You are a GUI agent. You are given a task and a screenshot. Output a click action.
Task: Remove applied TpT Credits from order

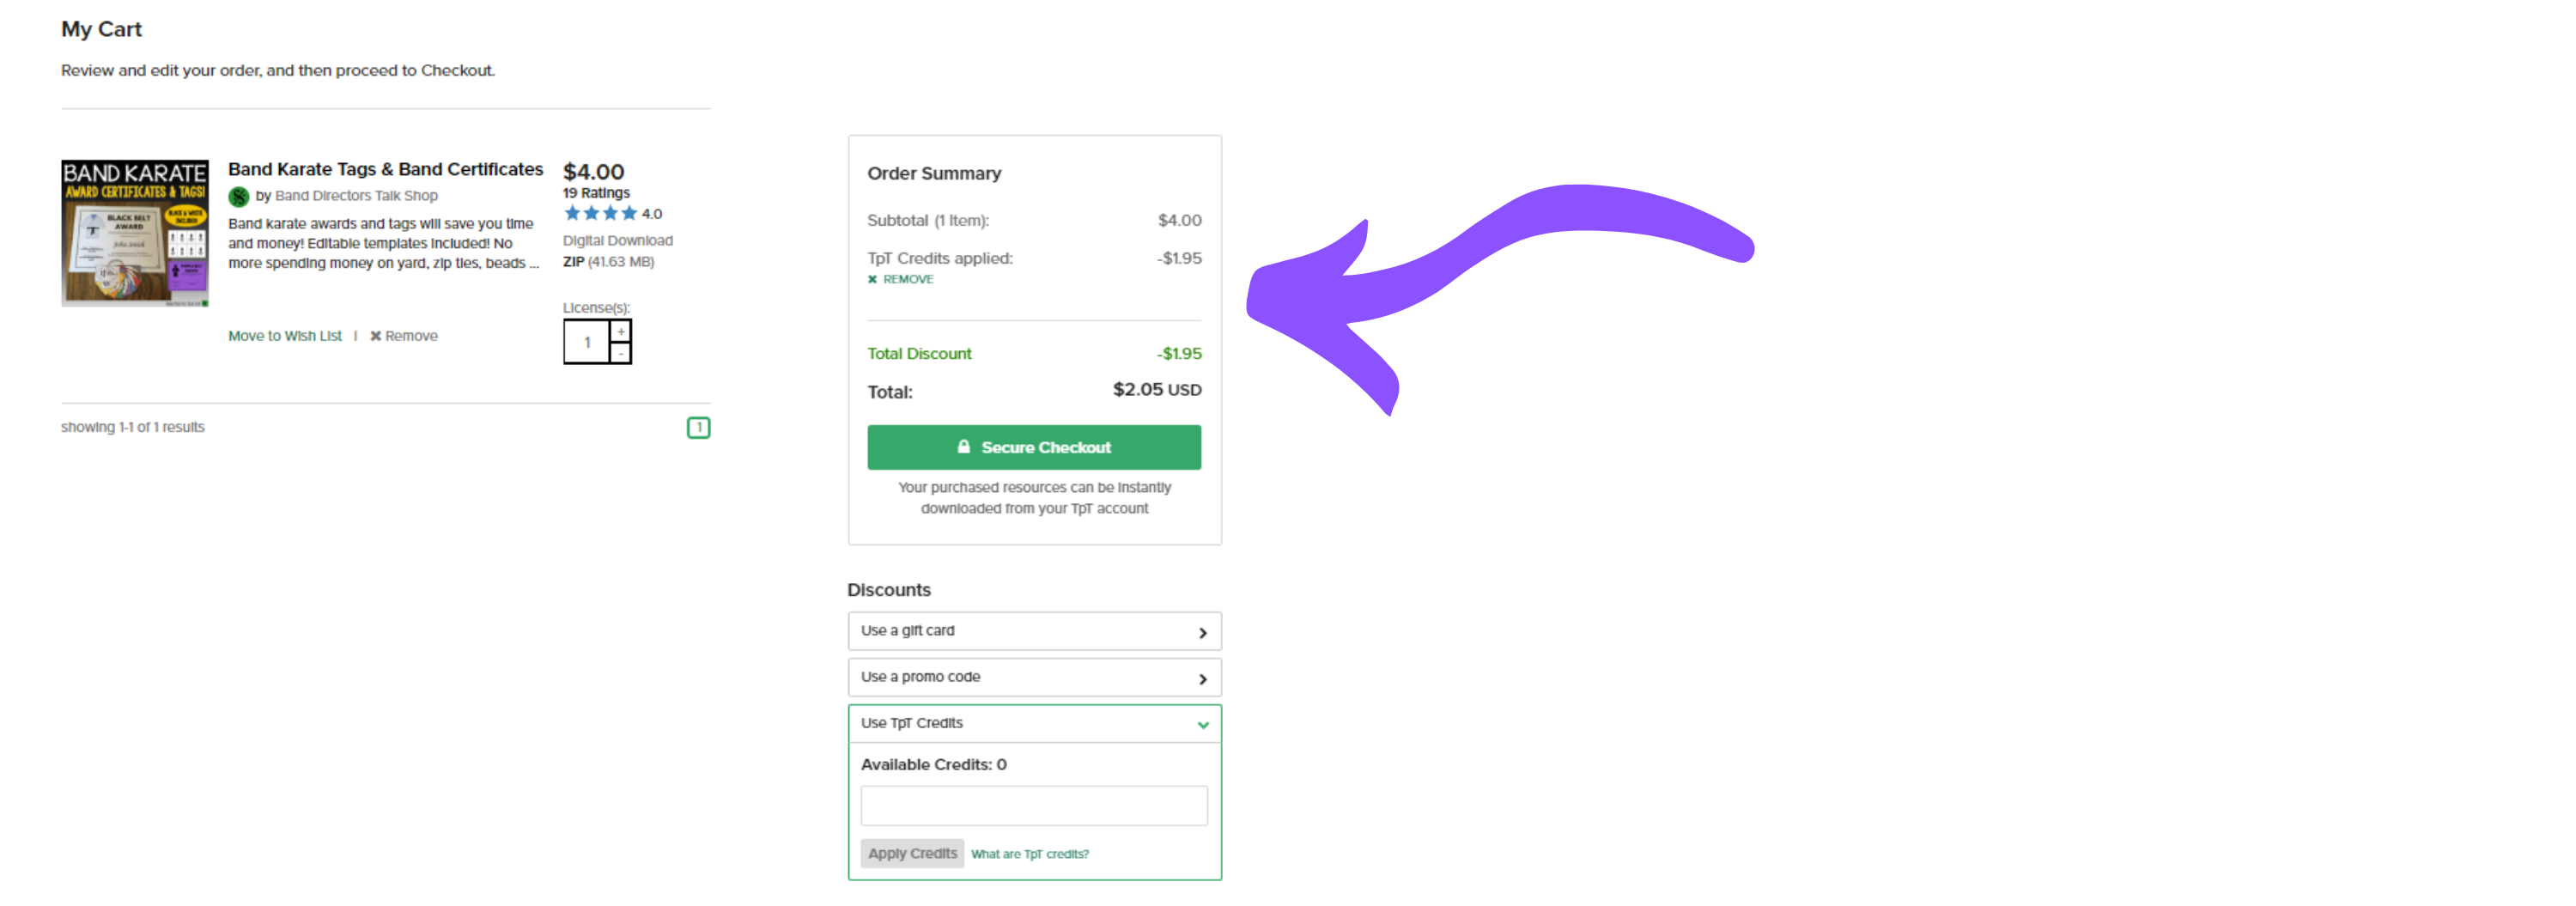point(900,280)
